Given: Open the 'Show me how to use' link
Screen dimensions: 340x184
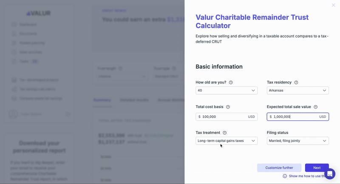Looking at the screenshot, I should click(x=307, y=176).
